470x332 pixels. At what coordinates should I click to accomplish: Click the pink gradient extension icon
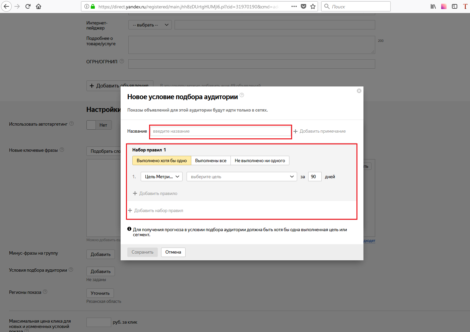444,6
